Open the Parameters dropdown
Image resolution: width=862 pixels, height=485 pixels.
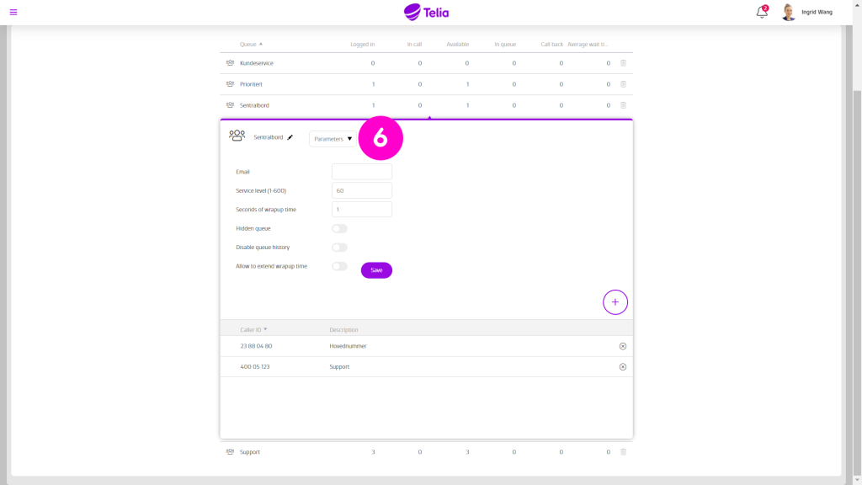(x=331, y=138)
